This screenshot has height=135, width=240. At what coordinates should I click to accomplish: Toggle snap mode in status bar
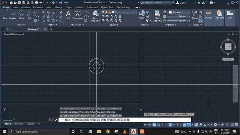[x=159, y=124]
